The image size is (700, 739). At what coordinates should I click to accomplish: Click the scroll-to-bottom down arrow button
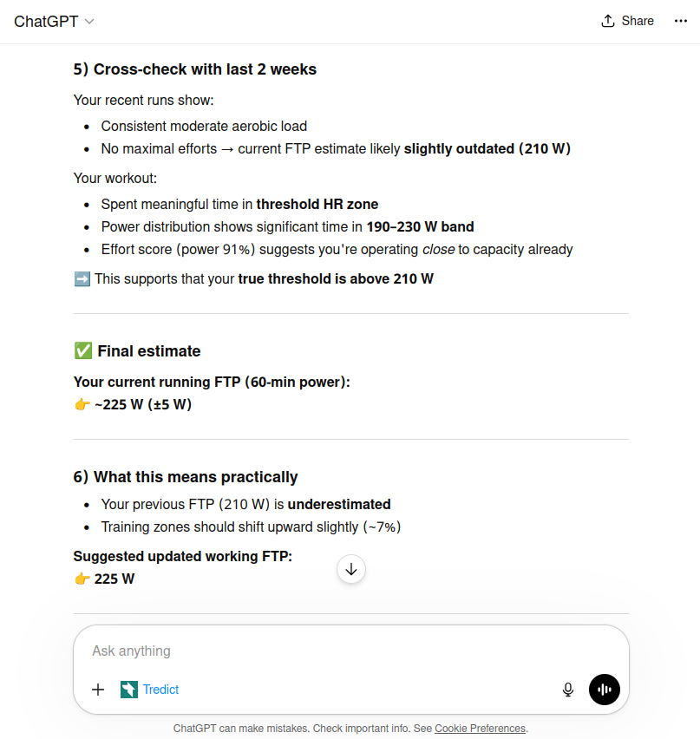tap(351, 569)
